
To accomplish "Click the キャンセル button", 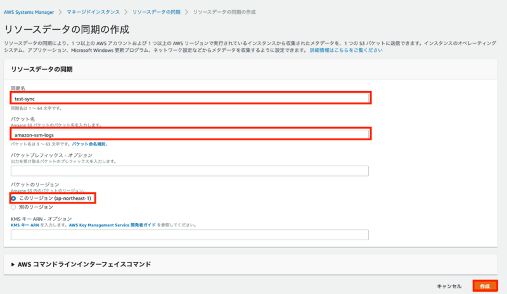I will pos(449,286).
